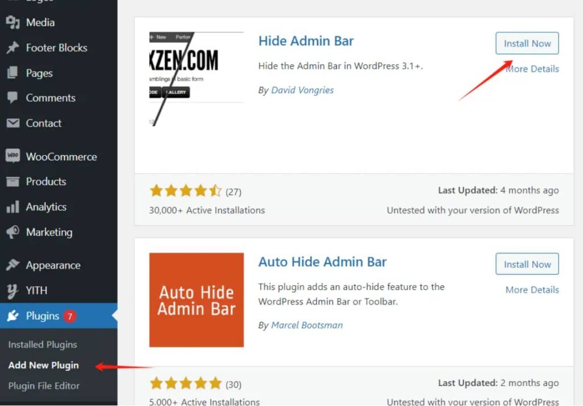Screen dimensions: 583x406
Task: Install the Hide Admin Bar plugin
Action: pyautogui.click(x=527, y=43)
